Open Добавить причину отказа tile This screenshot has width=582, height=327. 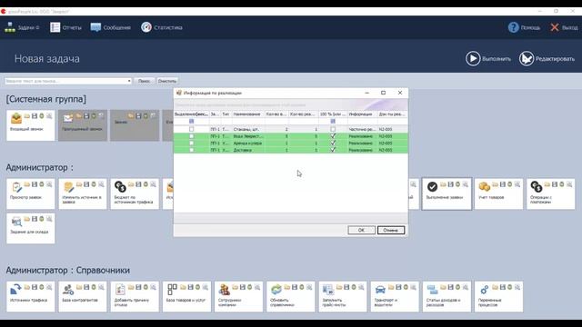point(135,297)
